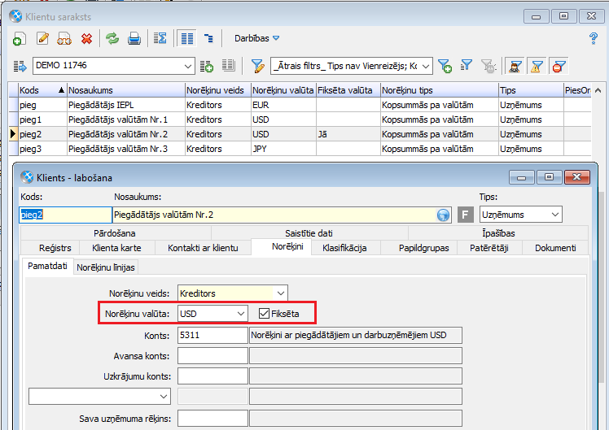
Task: Click the Uzkrājumu konts input field
Action: click(212, 376)
